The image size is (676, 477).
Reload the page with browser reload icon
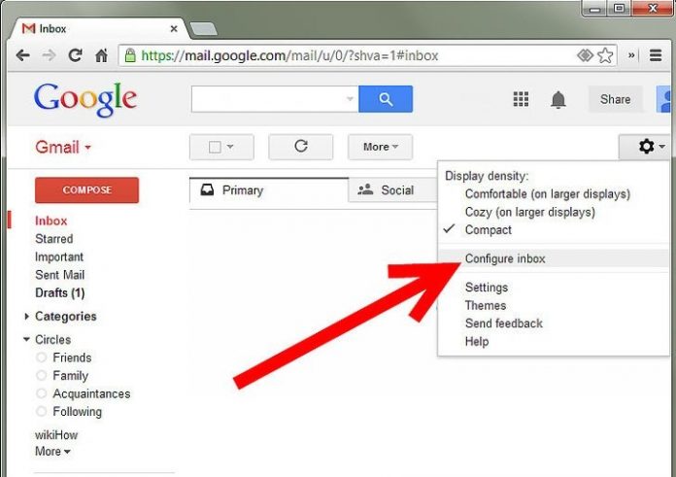75,55
